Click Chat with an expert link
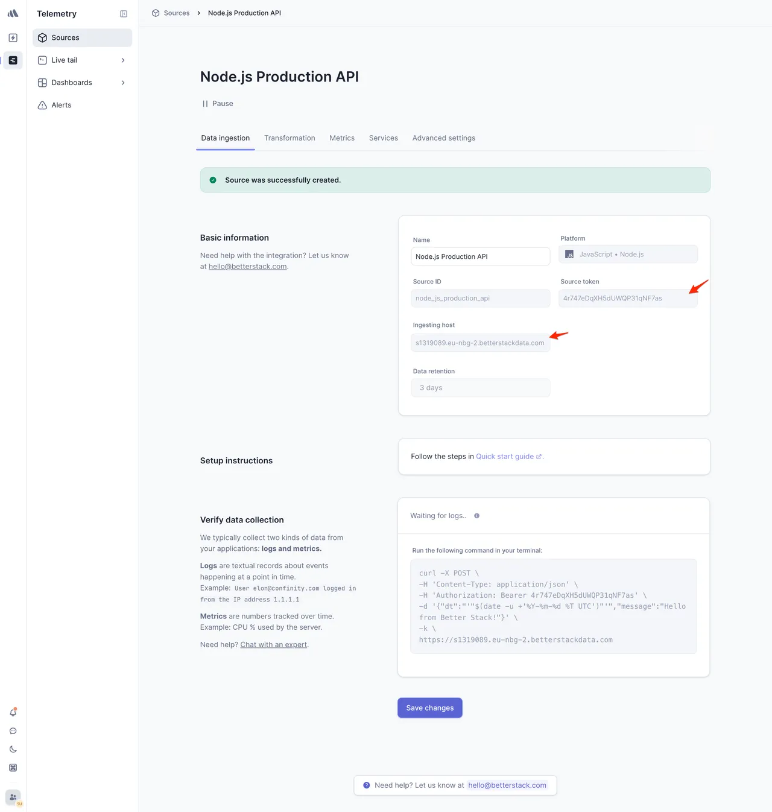The width and height of the screenshot is (772, 812). point(274,645)
